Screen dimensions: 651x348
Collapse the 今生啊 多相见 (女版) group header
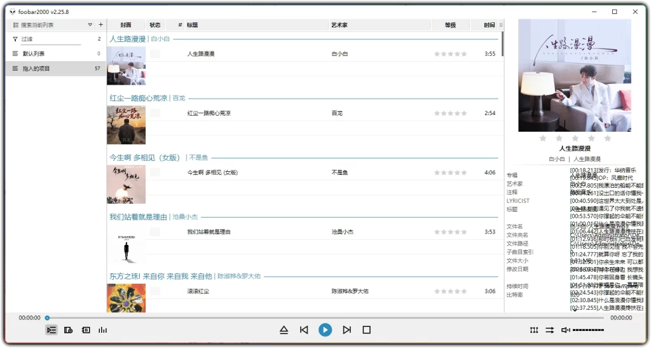click(304, 157)
